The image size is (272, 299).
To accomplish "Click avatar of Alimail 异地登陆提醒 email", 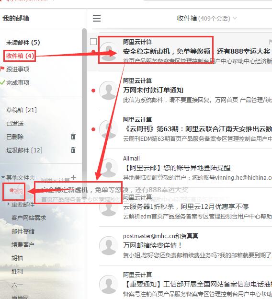I will click(108, 168).
